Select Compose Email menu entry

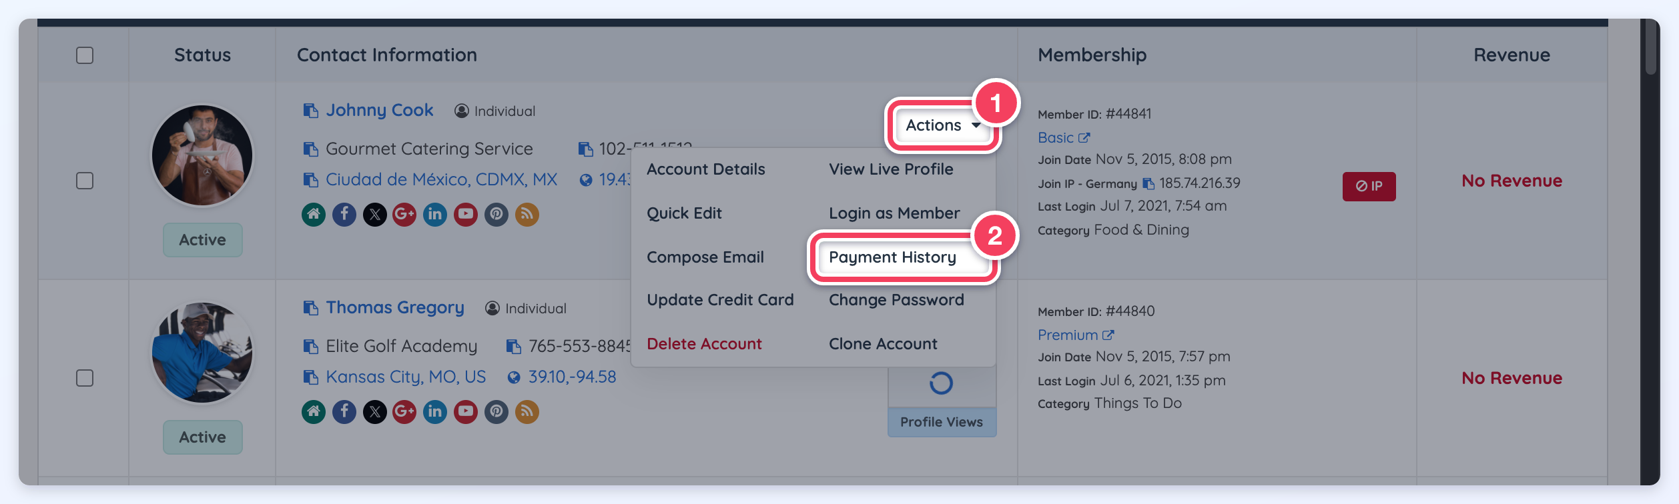pos(705,257)
